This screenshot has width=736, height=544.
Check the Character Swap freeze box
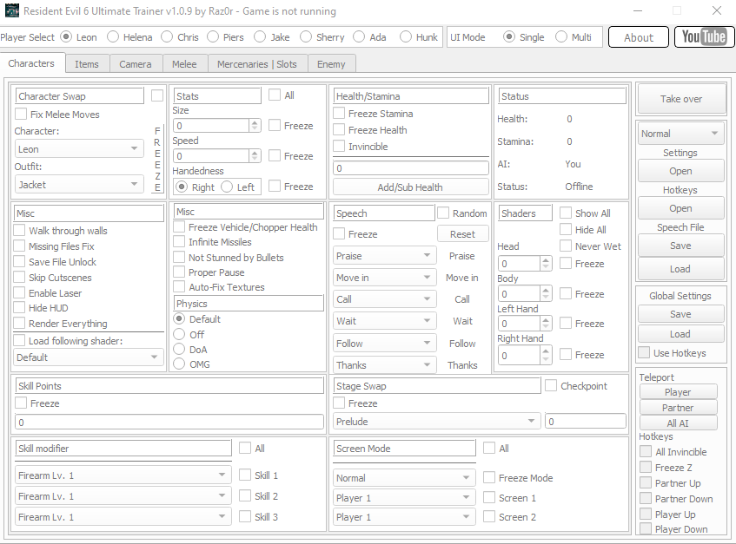tap(157, 95)
